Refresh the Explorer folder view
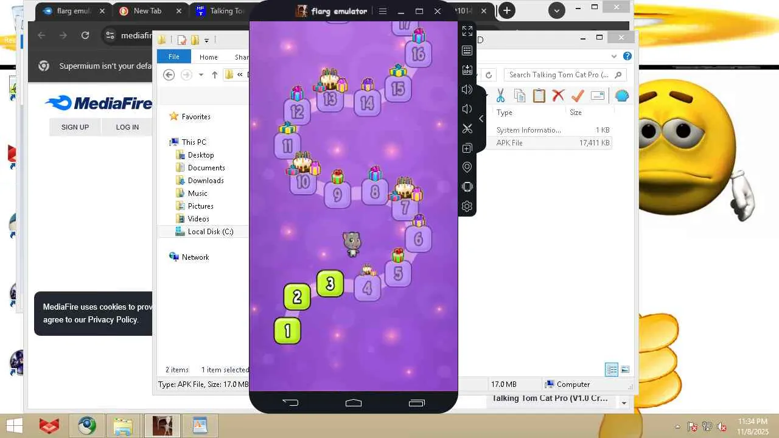Image resolution: width=779 pixels, height=438 pixels. coord(489,75)
